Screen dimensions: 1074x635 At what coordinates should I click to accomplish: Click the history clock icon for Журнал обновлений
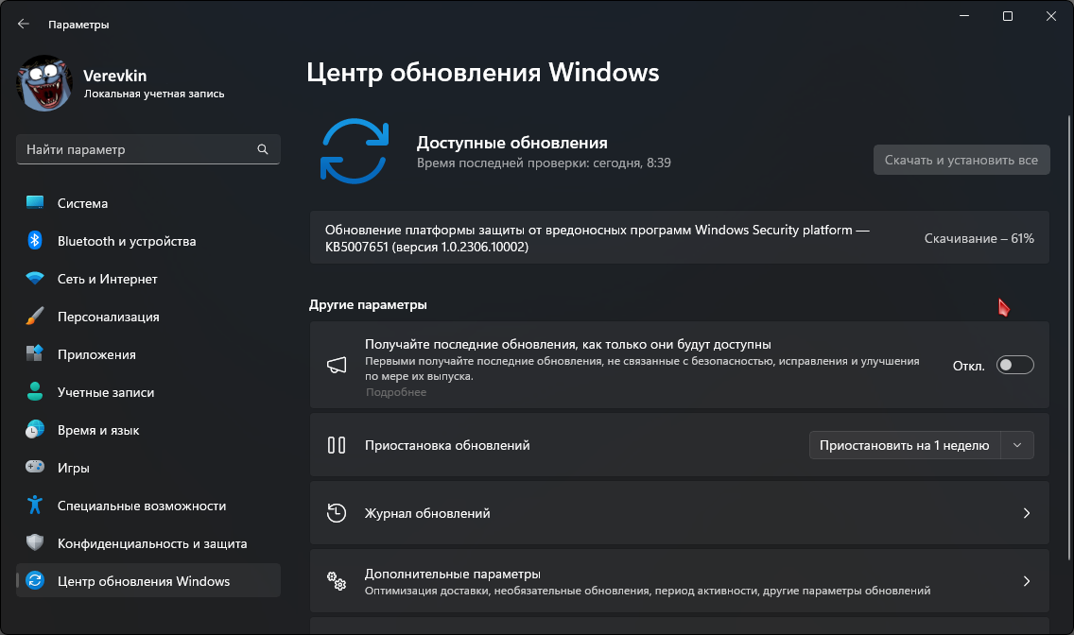pos(337,512)
